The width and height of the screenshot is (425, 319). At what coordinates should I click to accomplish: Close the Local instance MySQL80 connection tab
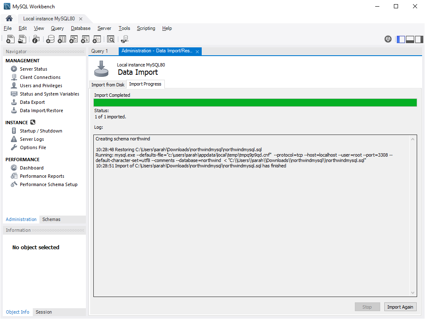click(81, 19)
